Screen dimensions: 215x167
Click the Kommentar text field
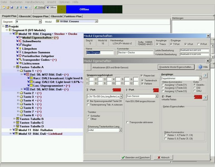pos(134,52)
